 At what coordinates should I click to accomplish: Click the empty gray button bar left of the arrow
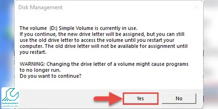56,99
